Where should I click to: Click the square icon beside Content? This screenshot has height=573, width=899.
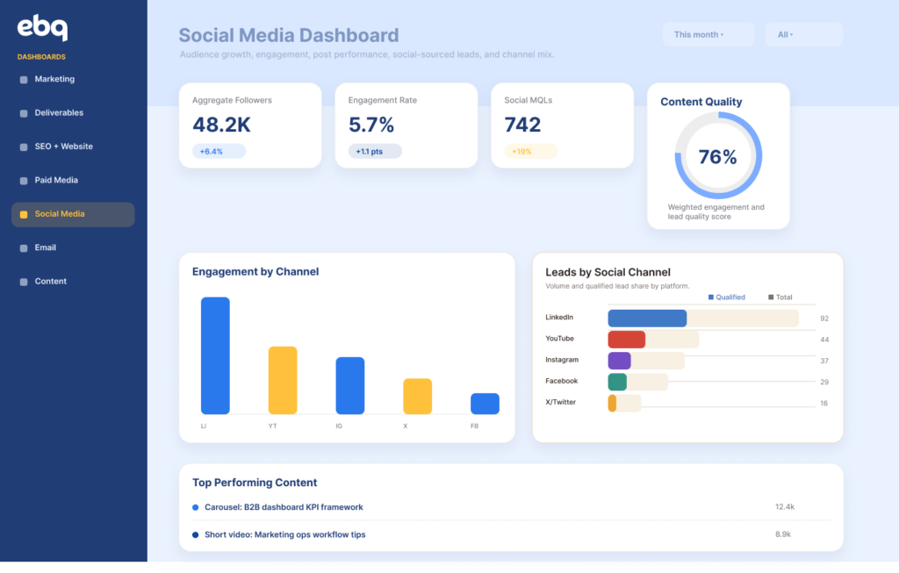click(24, 282)
